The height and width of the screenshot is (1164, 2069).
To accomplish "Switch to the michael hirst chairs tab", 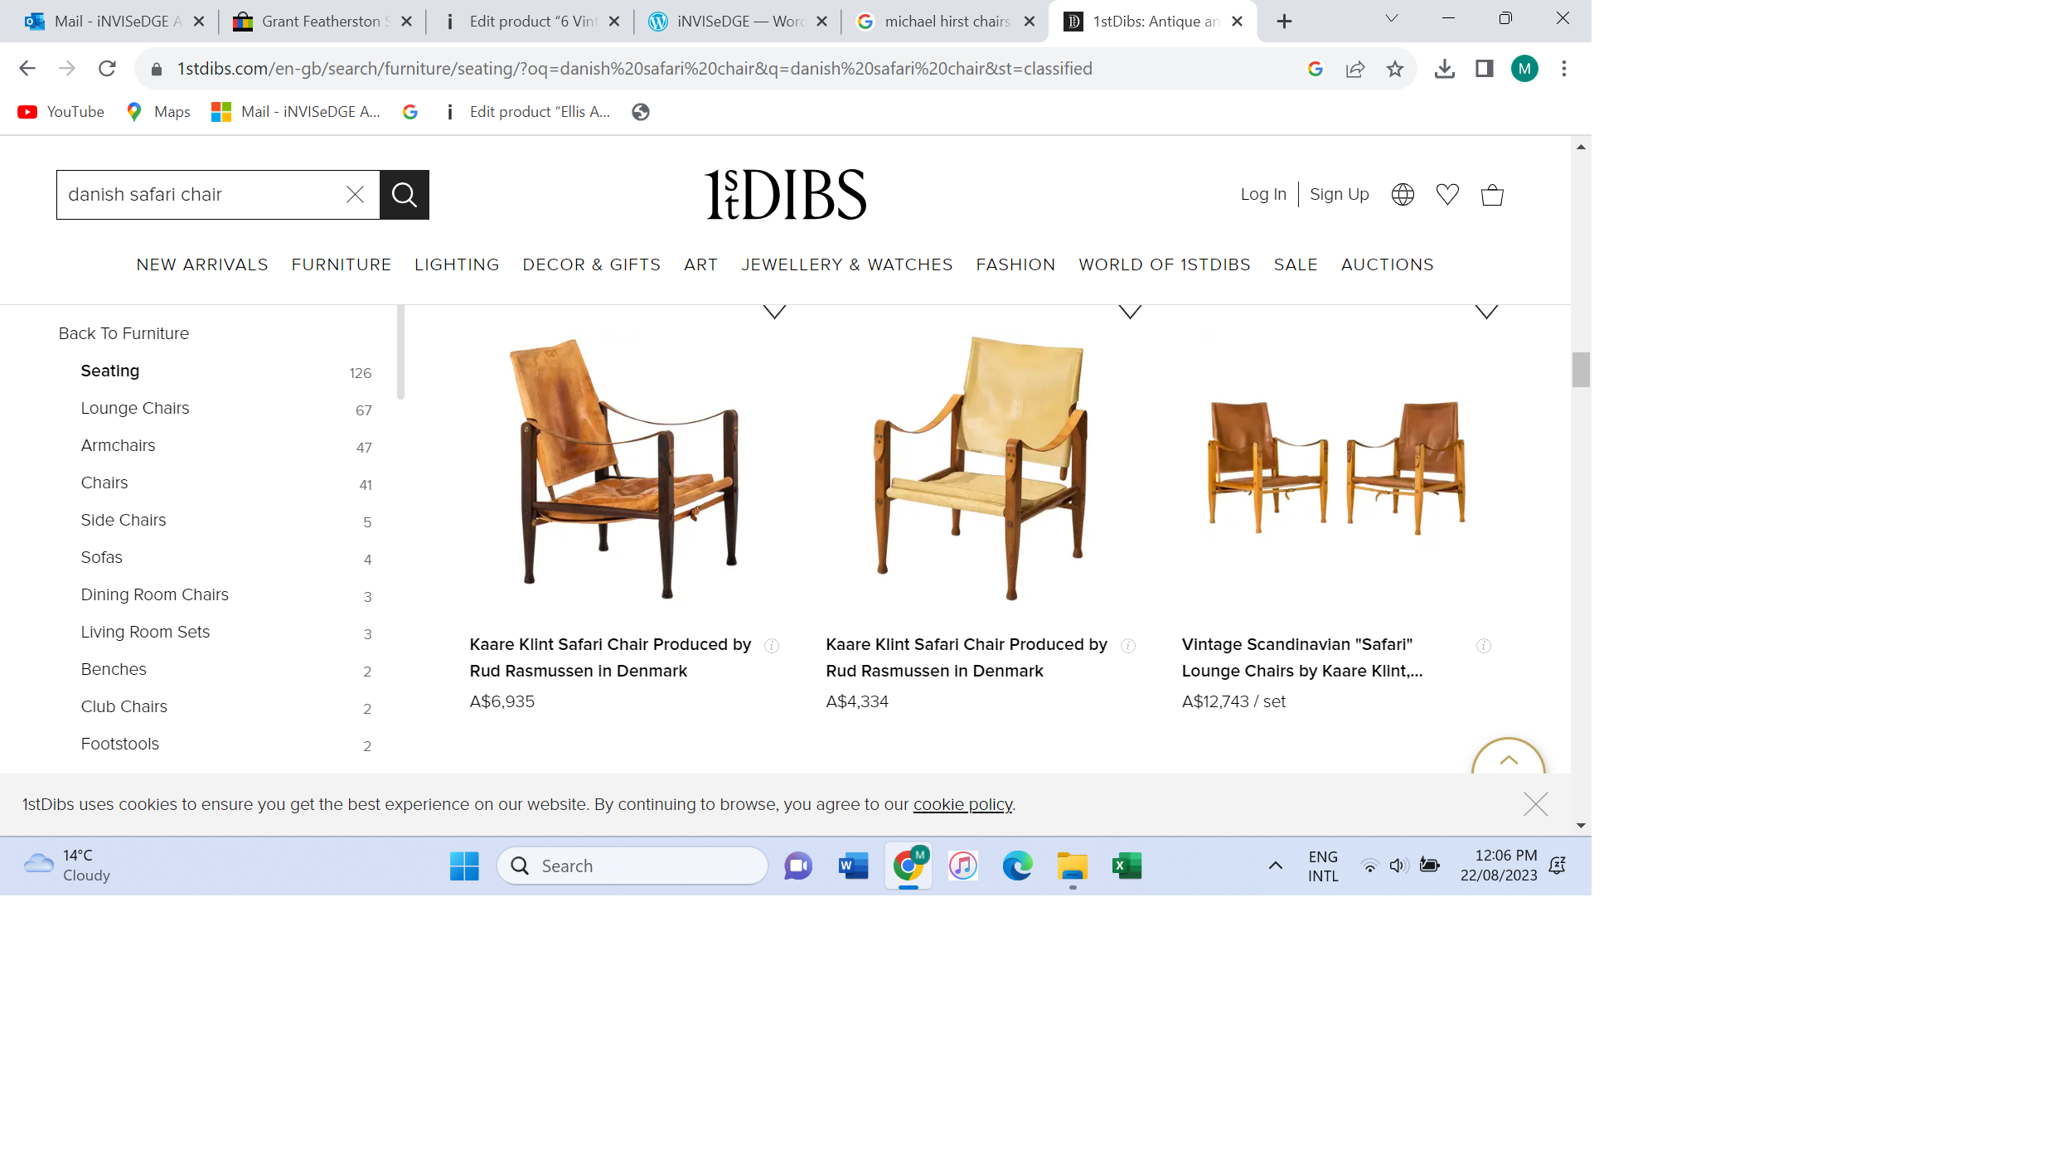I will coord(945,22).
